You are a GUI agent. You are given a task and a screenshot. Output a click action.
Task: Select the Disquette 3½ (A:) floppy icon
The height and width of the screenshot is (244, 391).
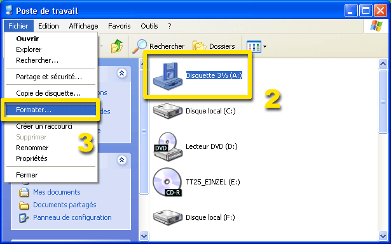[168, 76]
